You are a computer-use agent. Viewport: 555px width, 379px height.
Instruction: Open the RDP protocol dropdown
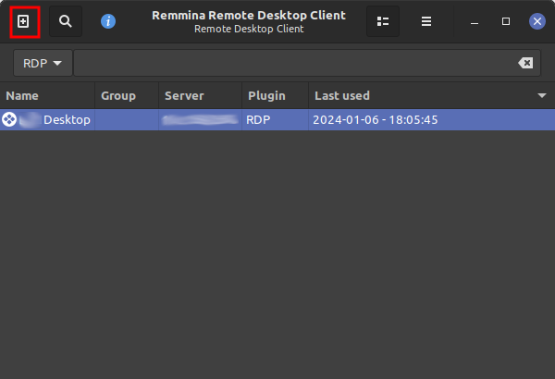43,63
